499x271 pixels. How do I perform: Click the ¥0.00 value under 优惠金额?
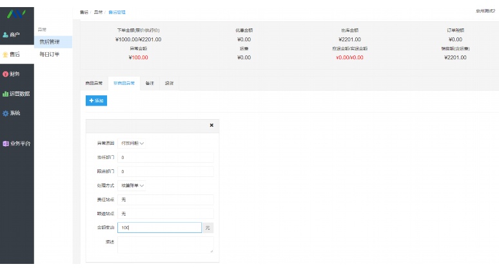click(244, 39)
